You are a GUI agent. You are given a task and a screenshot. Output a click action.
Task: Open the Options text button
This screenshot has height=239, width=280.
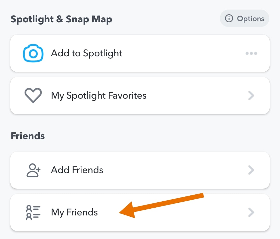(250, 19)
